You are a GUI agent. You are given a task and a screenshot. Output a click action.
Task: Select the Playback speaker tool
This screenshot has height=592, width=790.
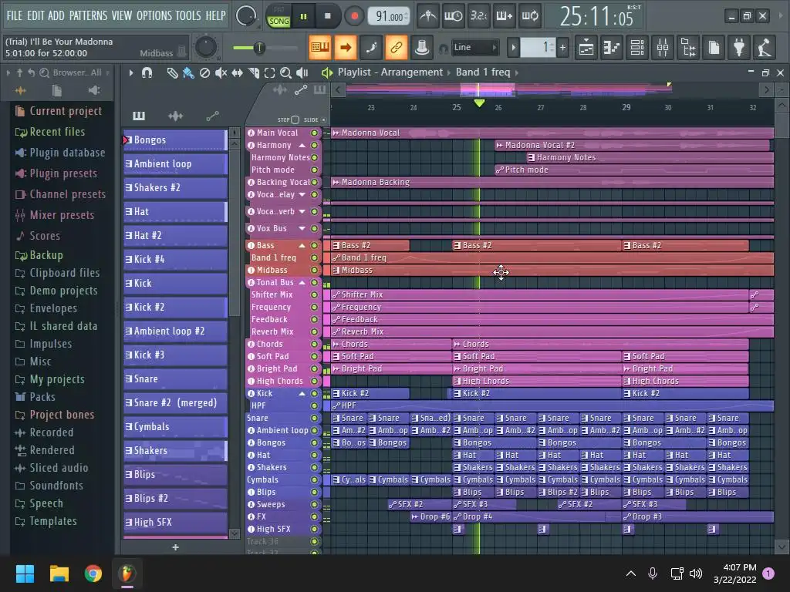click(x=302, y=73)
